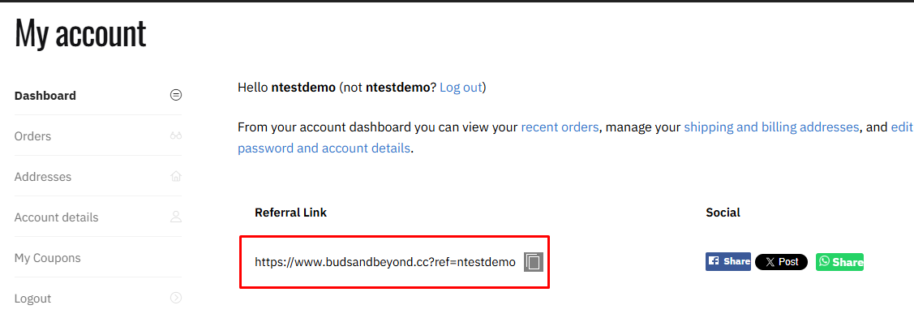This screenshot has width=914, height=318.
Task: Go to Addresses in the sidebar
Action: tap(98, 176)
